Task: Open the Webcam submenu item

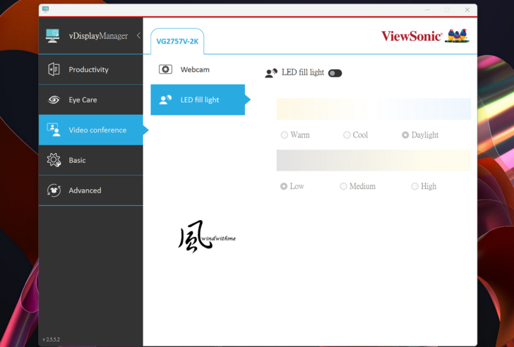Action: [198, 69]
